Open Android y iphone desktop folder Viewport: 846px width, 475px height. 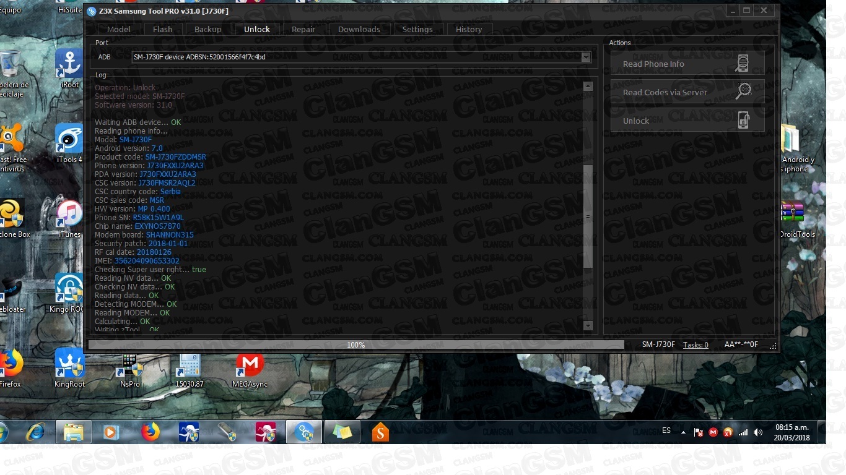tap(796, 147)
